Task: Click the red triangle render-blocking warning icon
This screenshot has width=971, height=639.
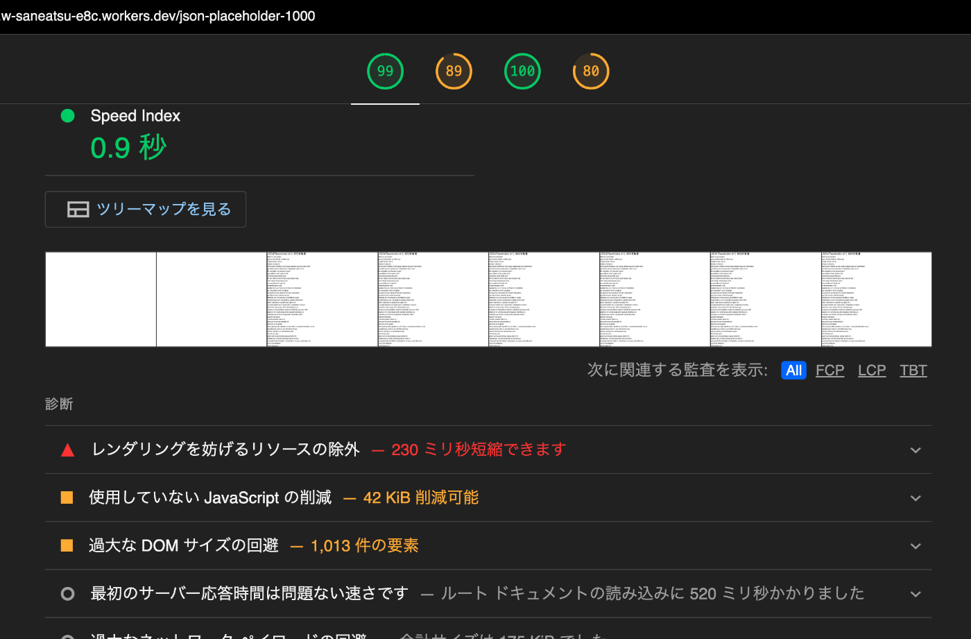Action: click(67, 450)
